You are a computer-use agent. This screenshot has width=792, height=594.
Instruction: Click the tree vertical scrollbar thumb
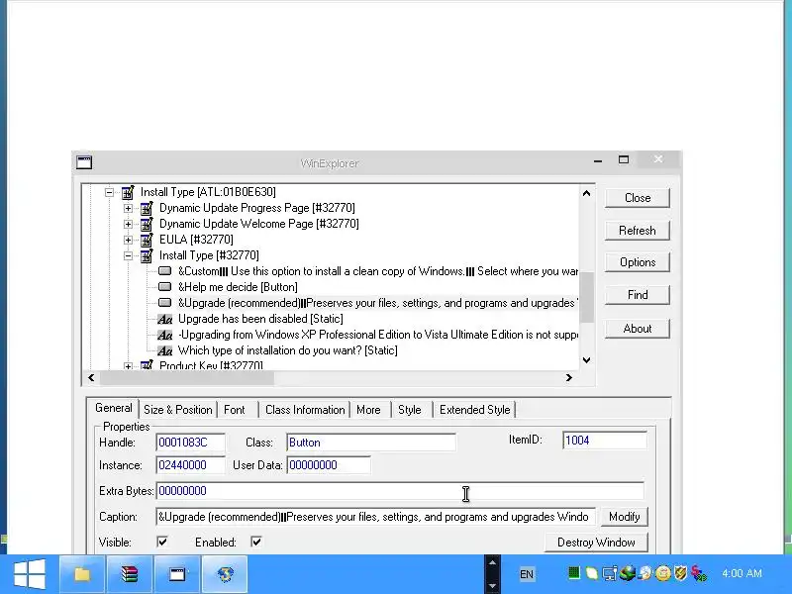[586, 297]
